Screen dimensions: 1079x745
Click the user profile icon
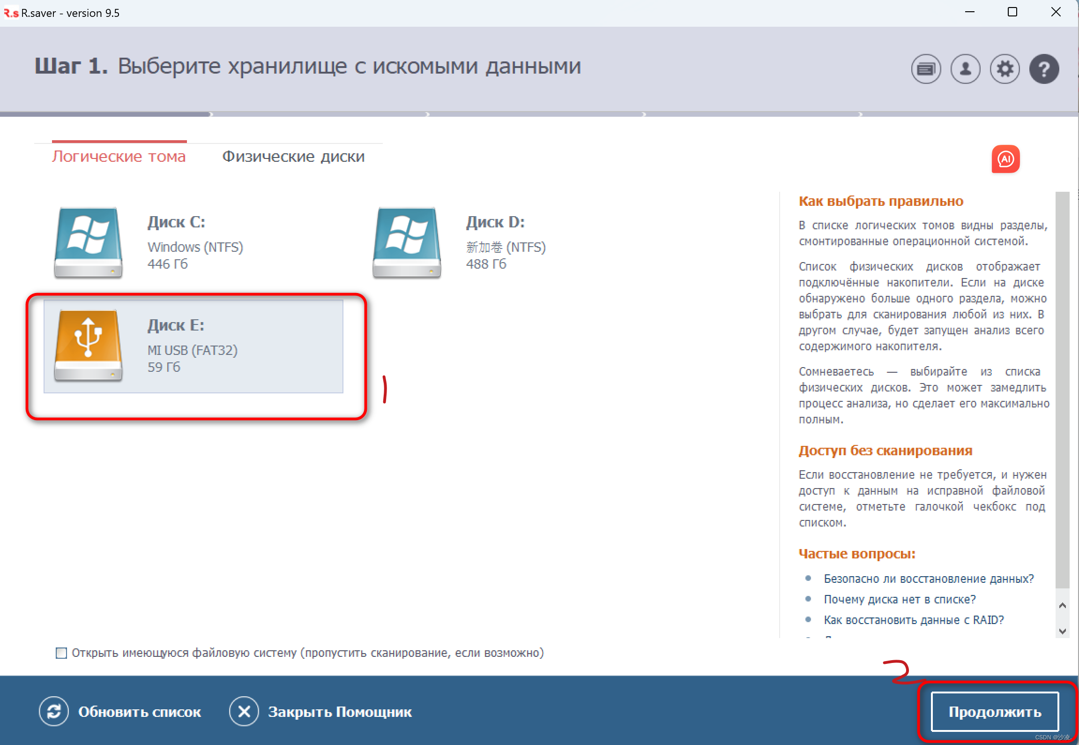pyautogui.click(x=965, y=69)
